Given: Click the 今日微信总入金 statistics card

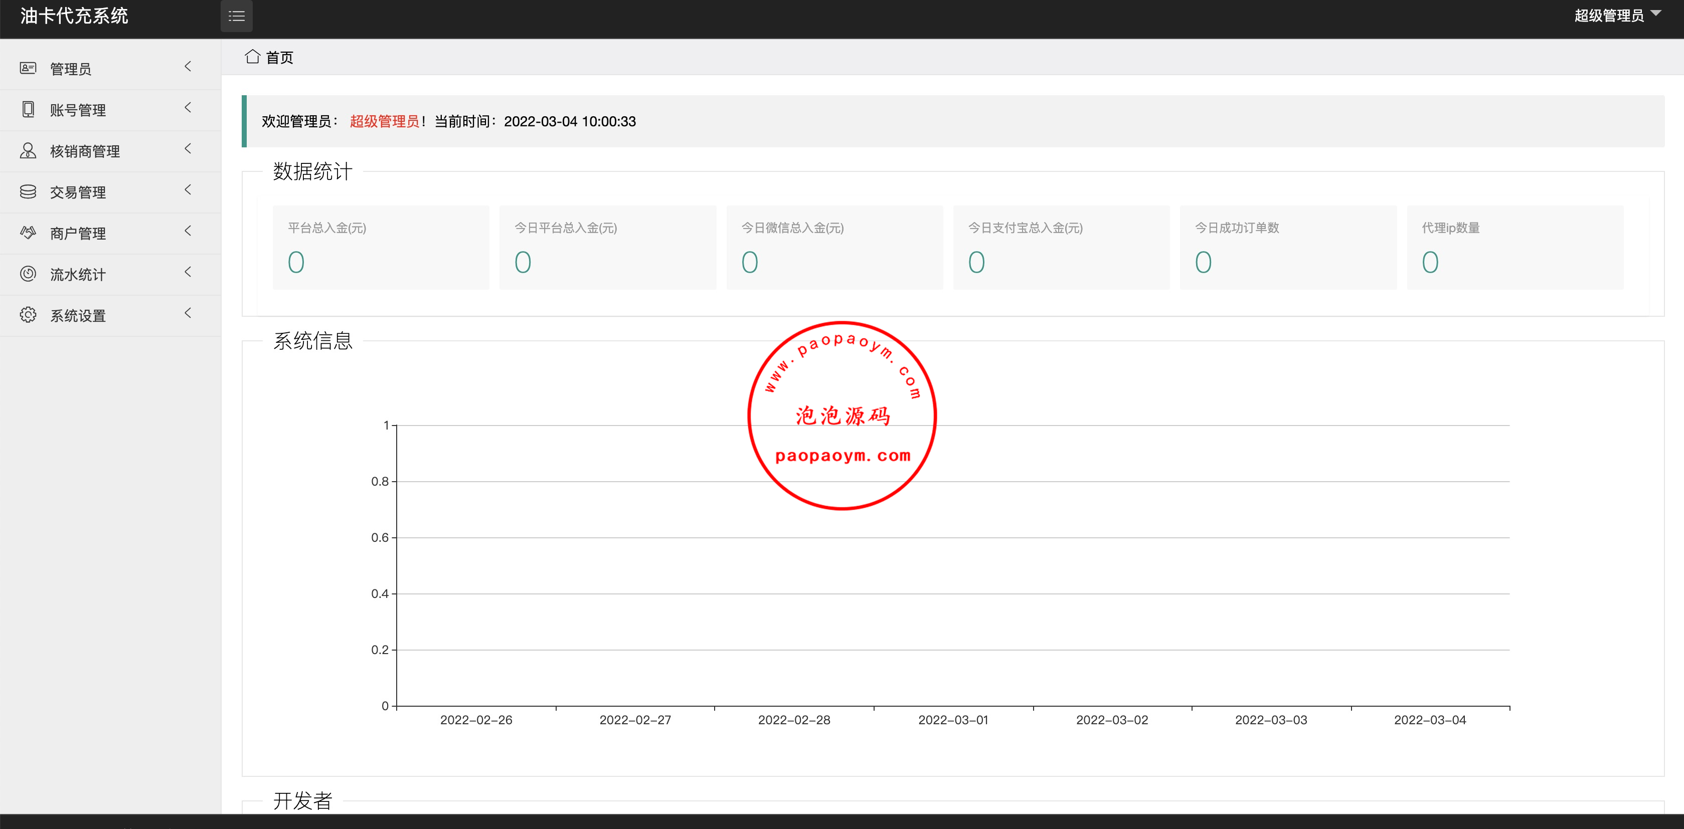Looking at the screenshot, I should pos(834,247).
